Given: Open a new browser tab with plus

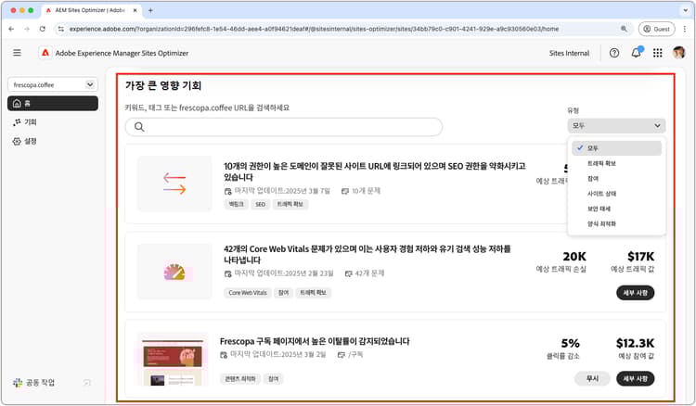Looking at the screenshot, I should click(150, 10).
